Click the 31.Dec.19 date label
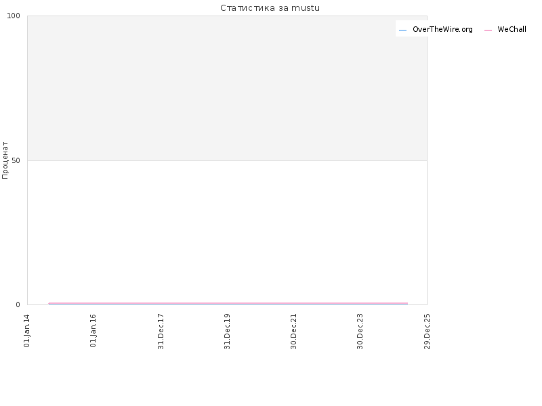The width and height of the screenshot is (542, 406). click(227, 332)
